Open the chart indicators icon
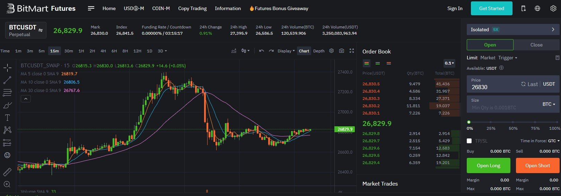The height and width of the screenshot is (196, 561). pos(234,51)
